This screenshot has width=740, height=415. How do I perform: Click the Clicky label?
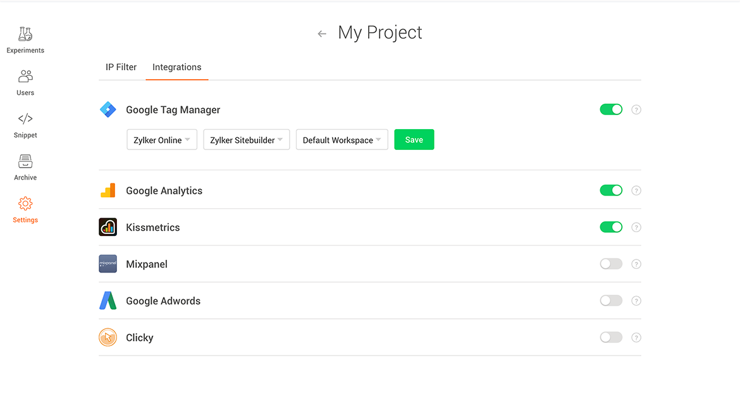click(x=140, y=338)
